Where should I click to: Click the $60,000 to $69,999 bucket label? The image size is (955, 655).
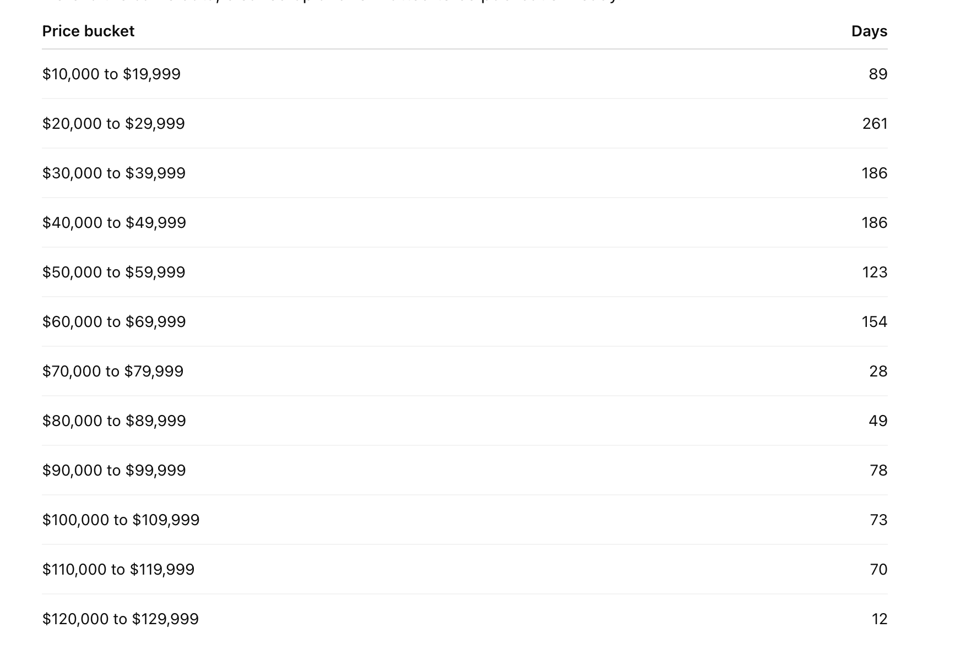coord(114,322)
